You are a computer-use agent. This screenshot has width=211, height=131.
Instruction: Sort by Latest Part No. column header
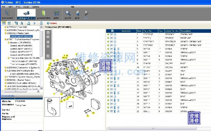click(x=172, y=31)
